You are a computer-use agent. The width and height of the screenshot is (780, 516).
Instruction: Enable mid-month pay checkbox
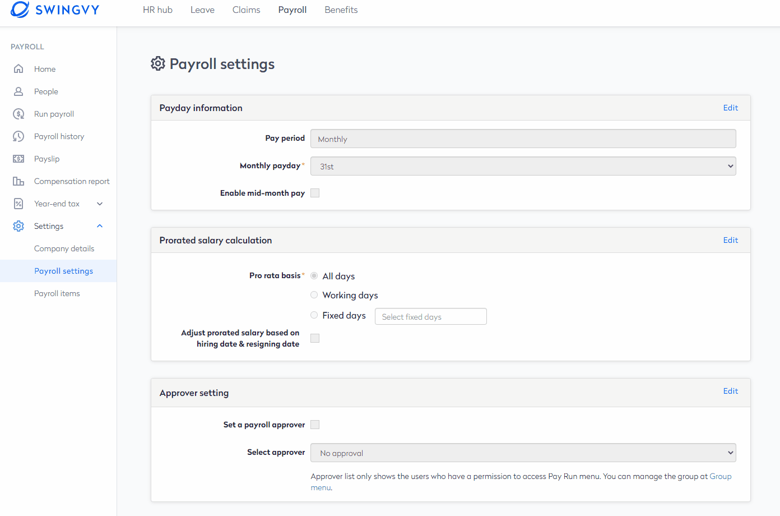(315, 193)
